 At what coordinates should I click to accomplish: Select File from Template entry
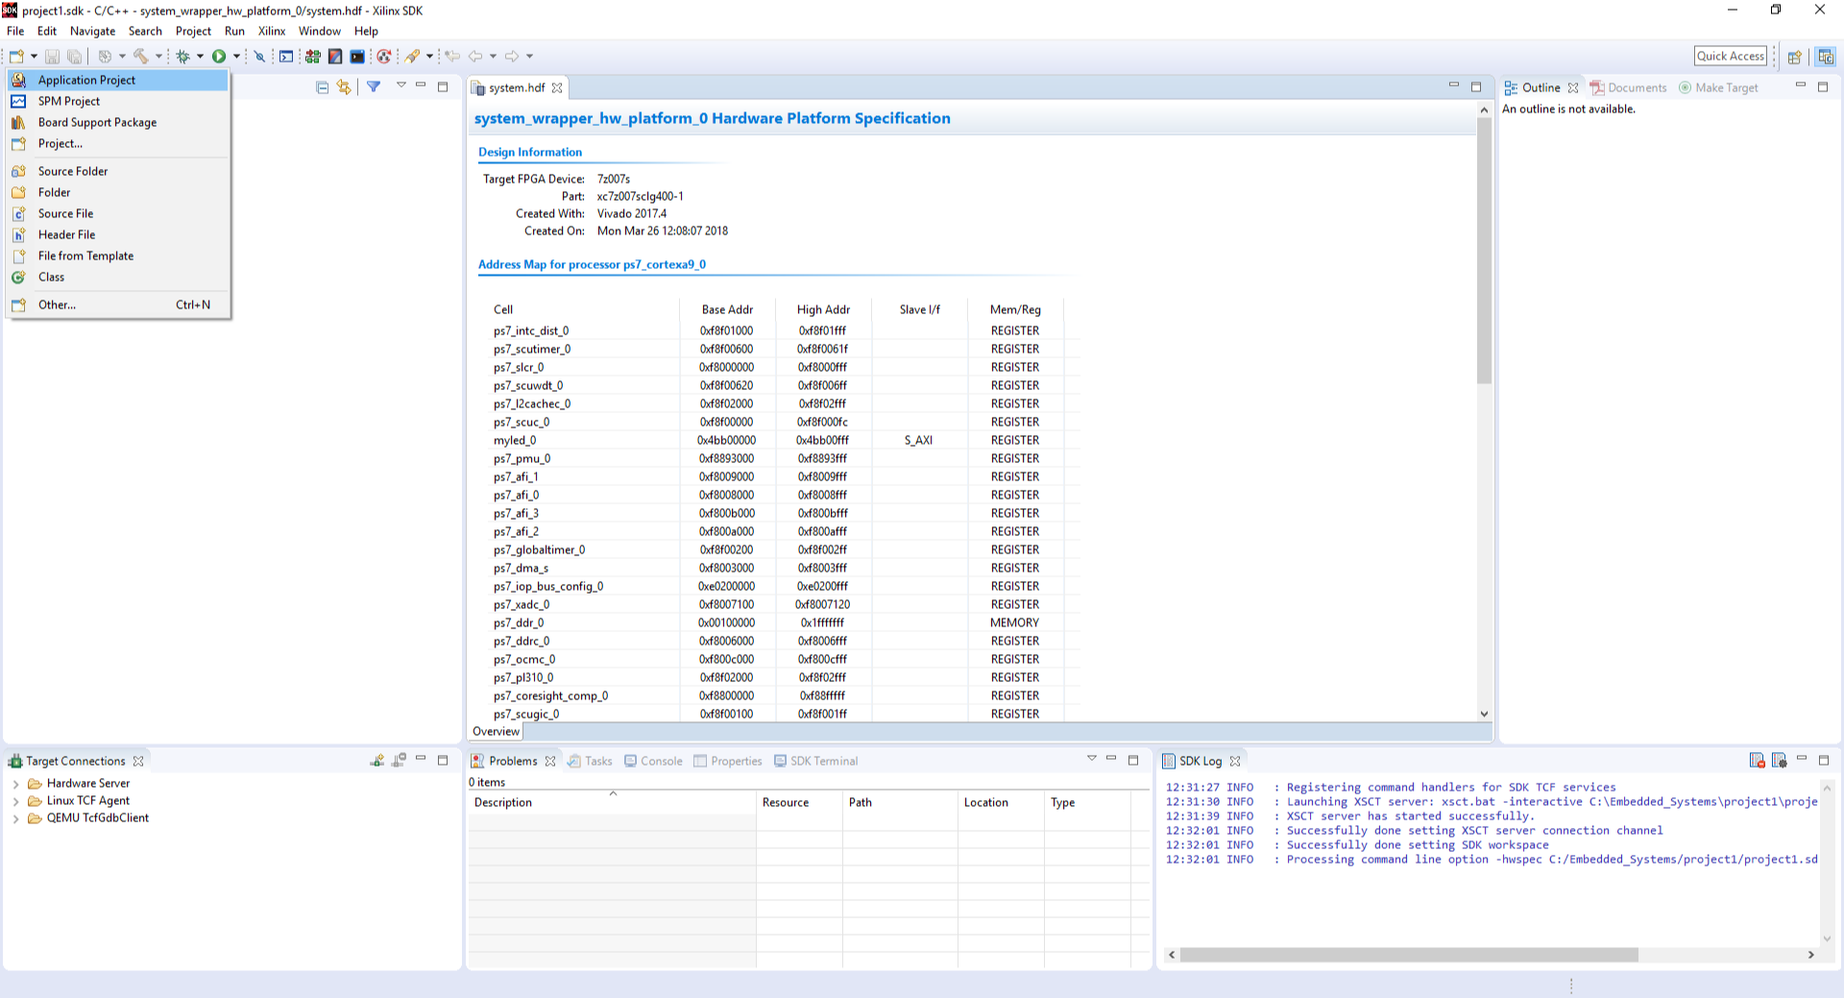tap(118, 256)
